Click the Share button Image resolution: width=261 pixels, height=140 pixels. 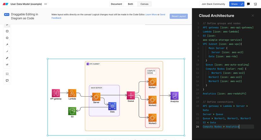(234, 4)
